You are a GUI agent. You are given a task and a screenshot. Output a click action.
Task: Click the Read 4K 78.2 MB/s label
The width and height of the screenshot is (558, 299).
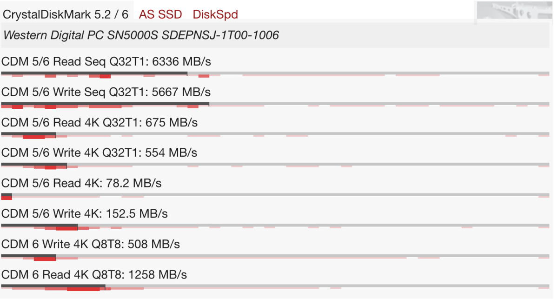[81, 183]
